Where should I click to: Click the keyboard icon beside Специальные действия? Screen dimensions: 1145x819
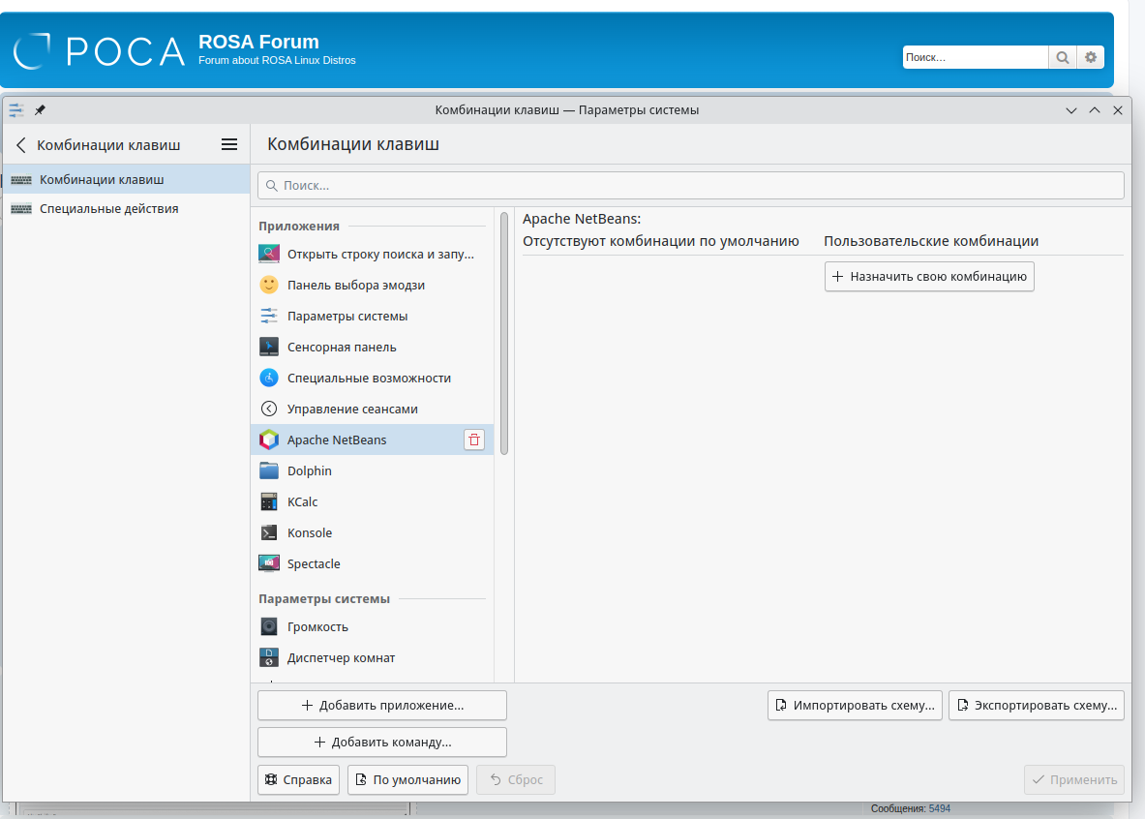pos(21,209)
